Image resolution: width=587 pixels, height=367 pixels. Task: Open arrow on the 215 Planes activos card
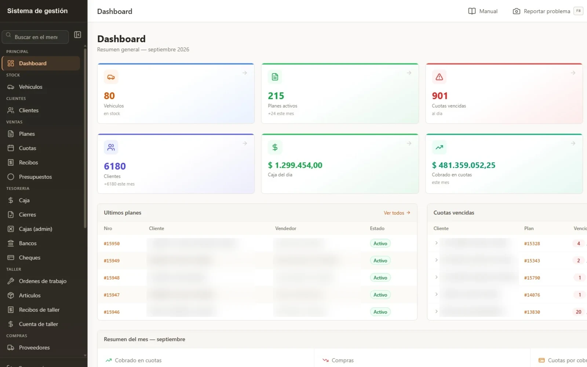(409, 73)
